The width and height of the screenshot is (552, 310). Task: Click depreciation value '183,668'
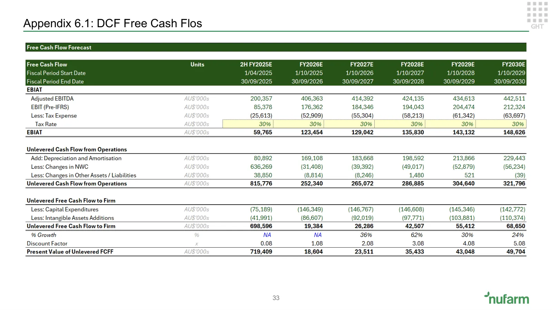(363, 158)
